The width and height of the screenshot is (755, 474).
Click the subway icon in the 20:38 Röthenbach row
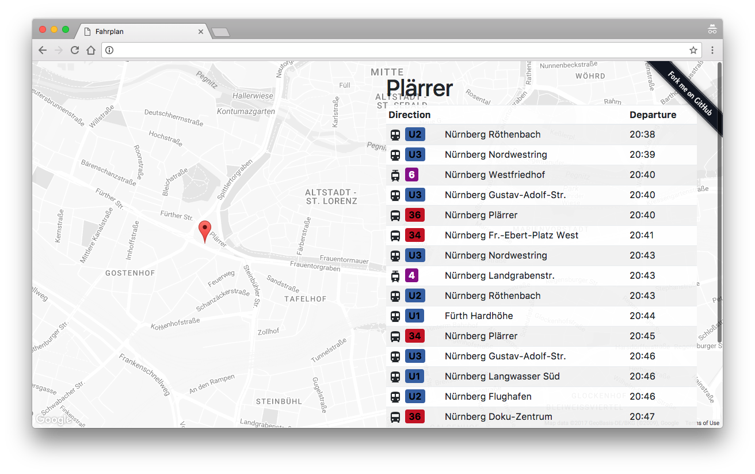click(395, 135)
